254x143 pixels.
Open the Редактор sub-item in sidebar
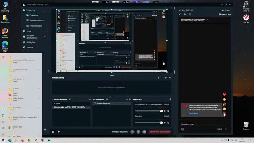(x=34, y=15)
